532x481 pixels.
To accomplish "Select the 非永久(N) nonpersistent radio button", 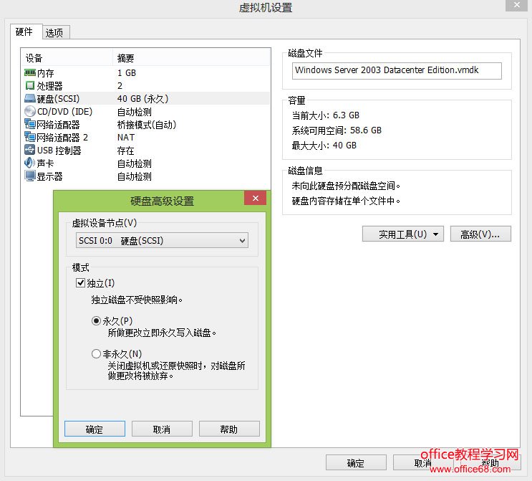I will (97, 354).
